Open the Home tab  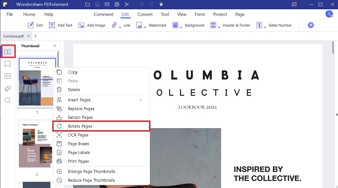pyautogui.click(x=29, y=14)
